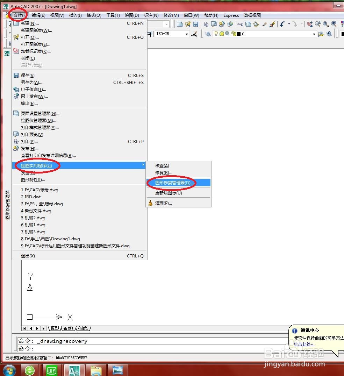The image size is (344, 376).
Task: Open the Dimension Style manager icon
Action: coord(194,34)
